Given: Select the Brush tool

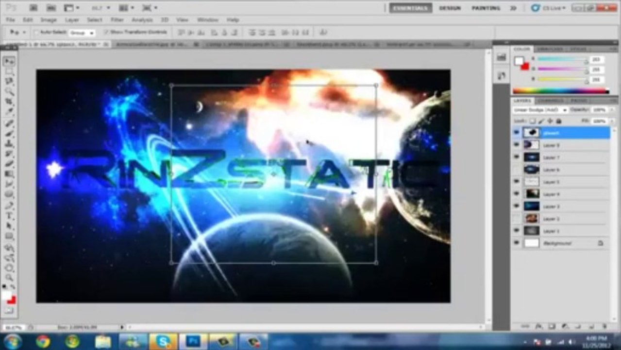Looking at the screenshot, I should tap(9, 134).
